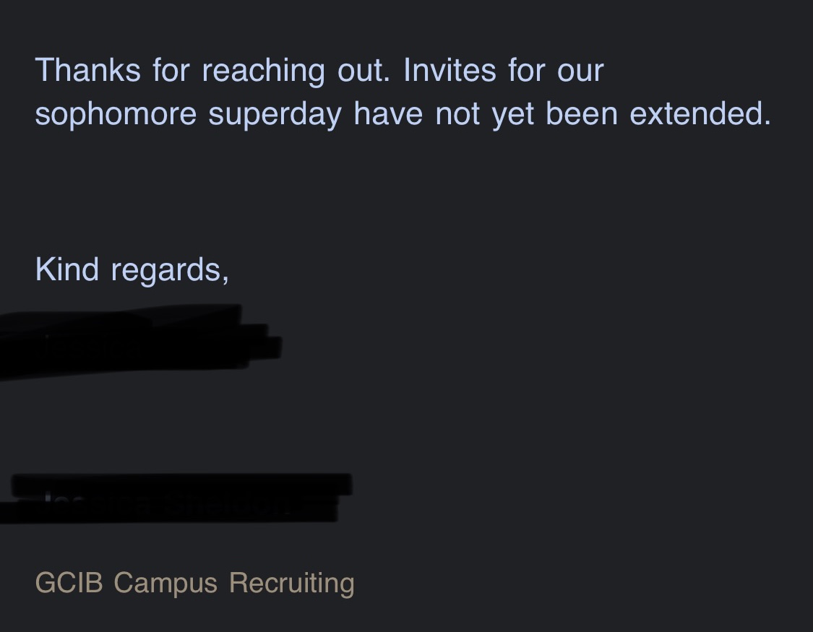813x632 pixels.
Task: Click the word "superday" in the message
Action: pos(275,114)
